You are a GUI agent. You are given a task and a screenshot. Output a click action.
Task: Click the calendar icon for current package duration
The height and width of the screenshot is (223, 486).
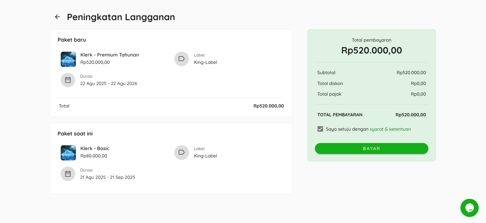point(68,174)
